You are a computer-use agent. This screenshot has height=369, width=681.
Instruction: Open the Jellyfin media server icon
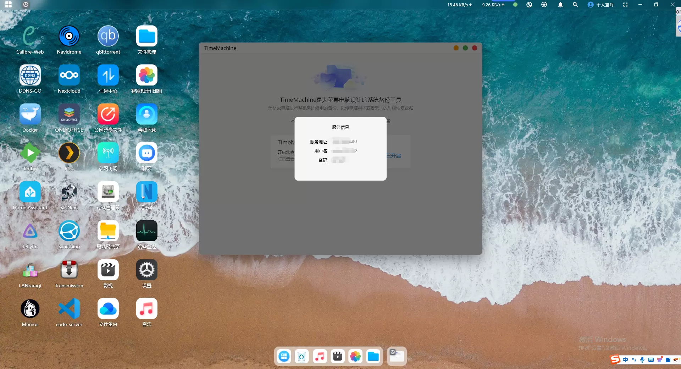pos(30,231)
